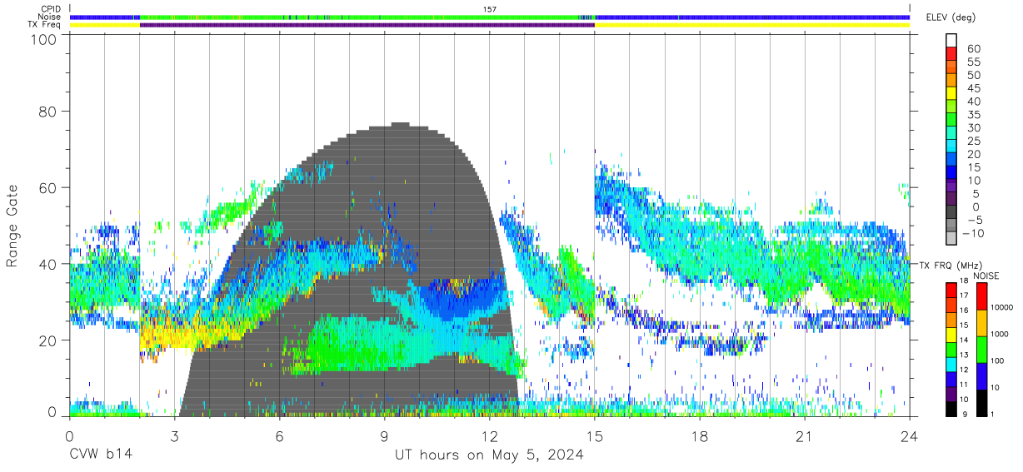Click the x-axis tick label 6
Image resolution: width=1023 pixels, height=472 pixels.
pos(279,436)
